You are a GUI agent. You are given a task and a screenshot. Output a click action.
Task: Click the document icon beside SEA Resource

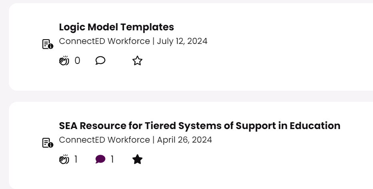(x=48, y=143)
